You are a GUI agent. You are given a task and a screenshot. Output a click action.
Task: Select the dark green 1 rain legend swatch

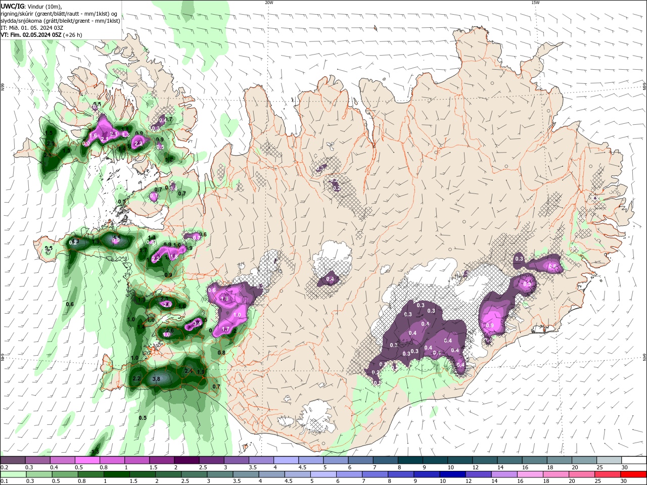click(x=116, y=474)
